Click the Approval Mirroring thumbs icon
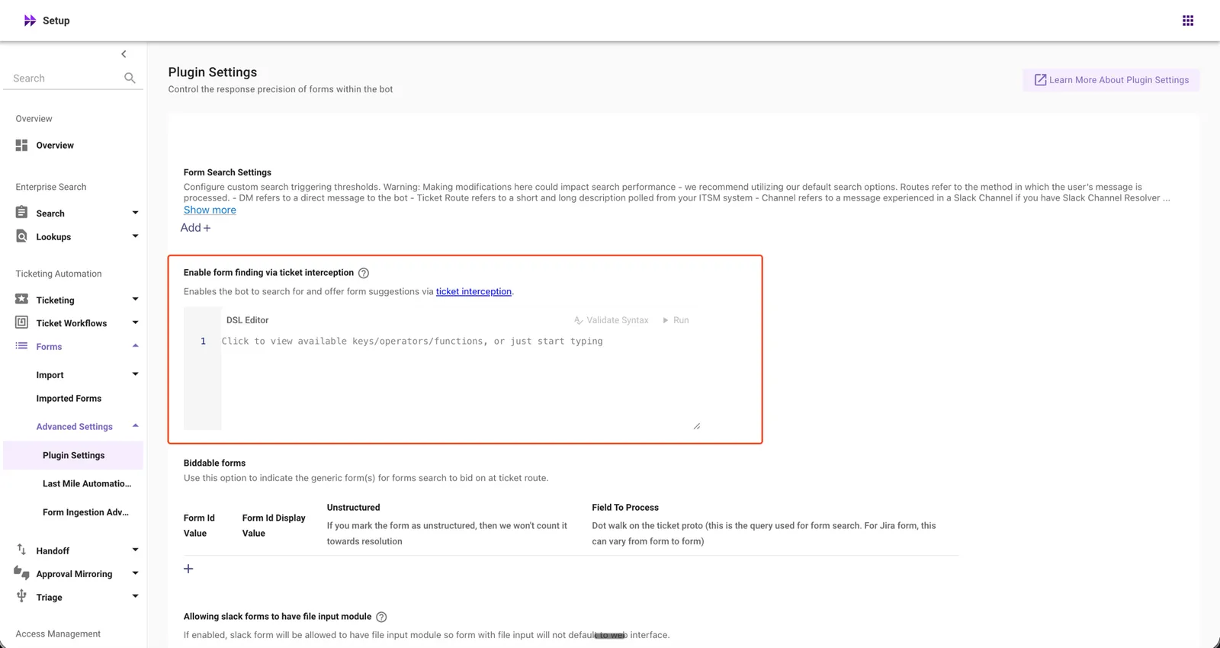The image size is (1220, 648). pos(21,573)
